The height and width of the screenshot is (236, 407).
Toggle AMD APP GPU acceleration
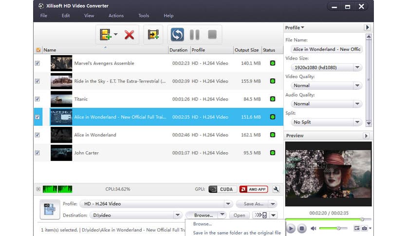(x=254, y=189)
